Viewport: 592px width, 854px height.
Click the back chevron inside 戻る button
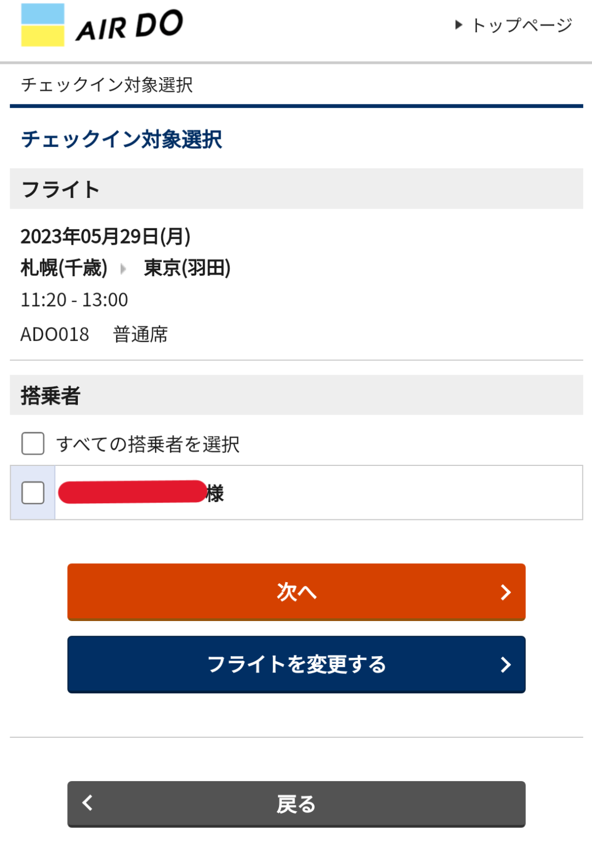click(x=87, y=804)
